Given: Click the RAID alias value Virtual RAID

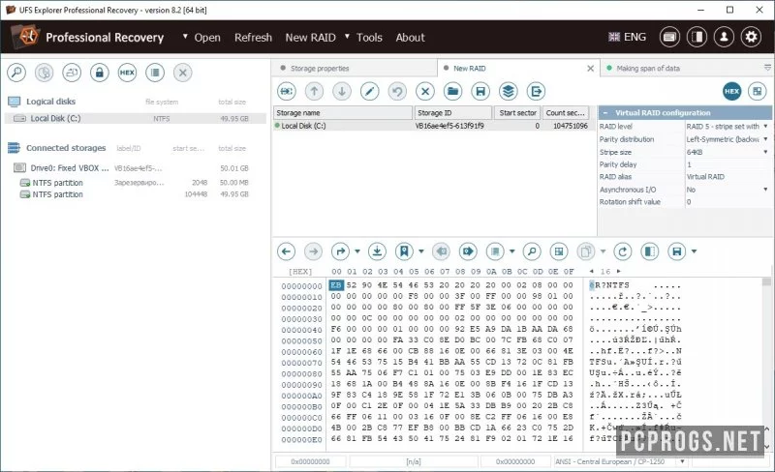Looking at the screenshot, I should [x=705, y=177].
